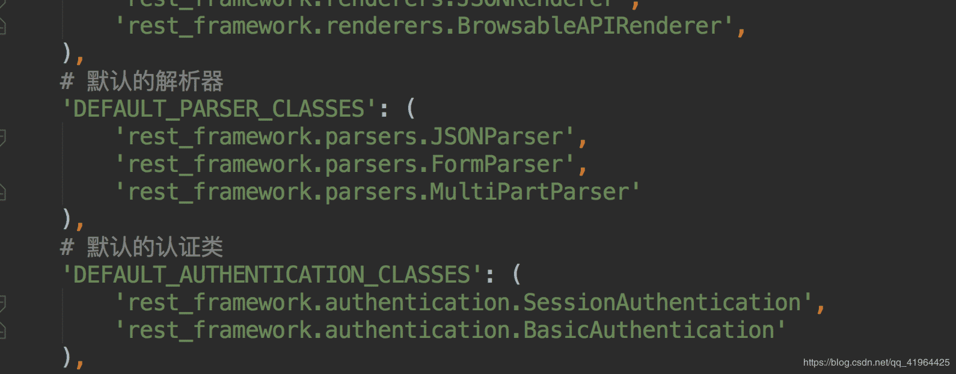Click closing parenthesis below BasicAuthentication line
Viewport: 956px width, 374px height.
[67, 357]
